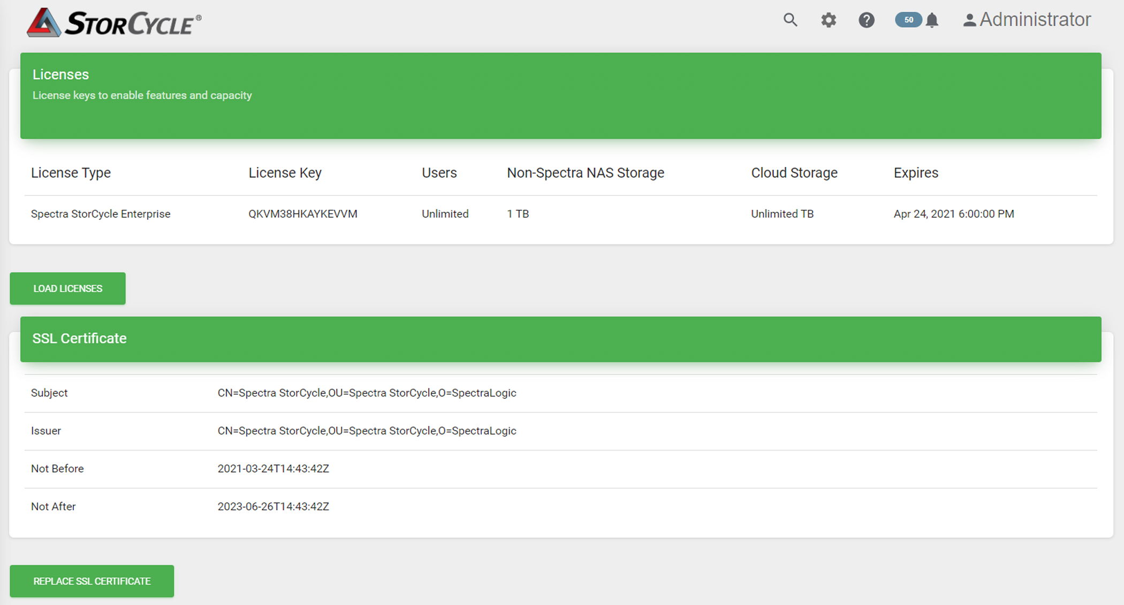Click the Unlimited TB cloud storage value

782,214
